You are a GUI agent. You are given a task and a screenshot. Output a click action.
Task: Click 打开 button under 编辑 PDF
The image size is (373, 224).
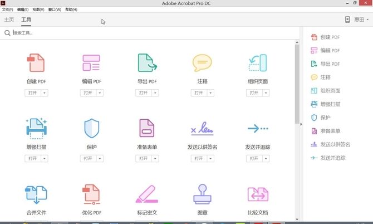coord(89,93)
